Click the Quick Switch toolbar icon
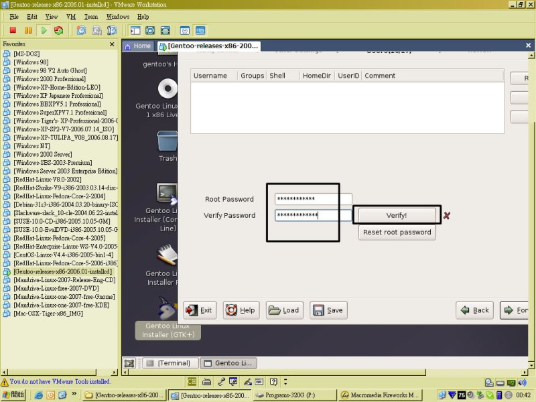The width and height of the screenshot is (536, 402). point(150,30)
